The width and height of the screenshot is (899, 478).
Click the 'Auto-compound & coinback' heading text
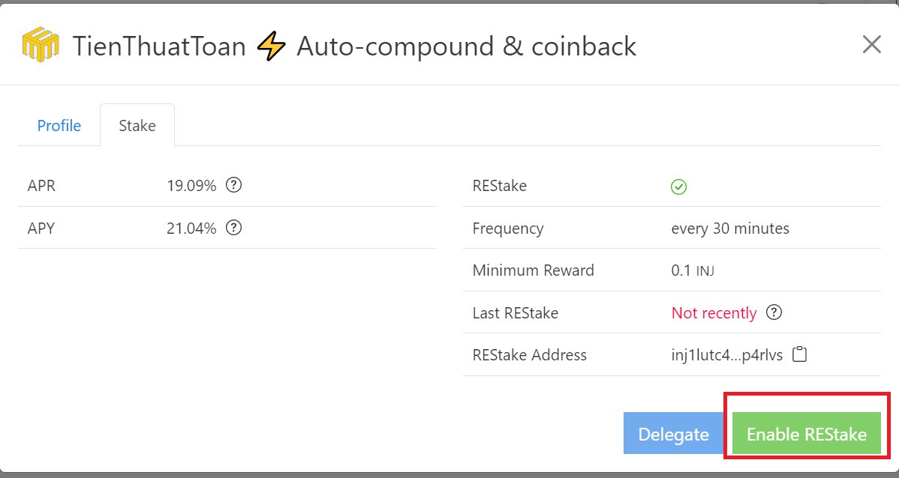(x=466, y=46)
